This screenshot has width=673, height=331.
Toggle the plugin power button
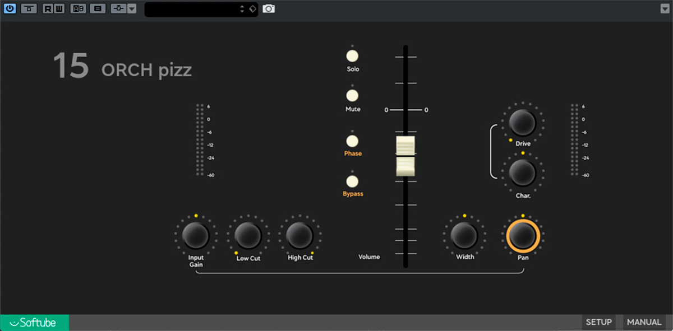point(10,8)
